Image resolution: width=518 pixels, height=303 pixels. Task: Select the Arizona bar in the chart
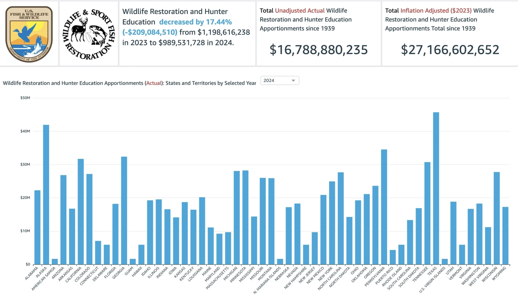(x=63, y=220)
